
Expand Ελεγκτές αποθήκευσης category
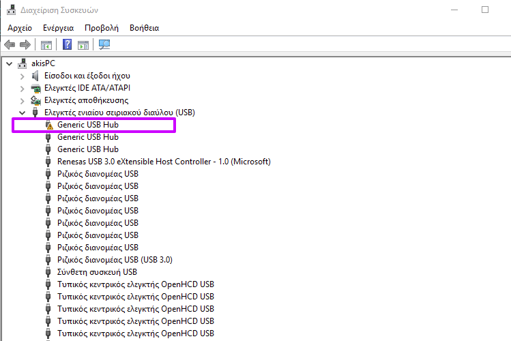coord(22,101)
